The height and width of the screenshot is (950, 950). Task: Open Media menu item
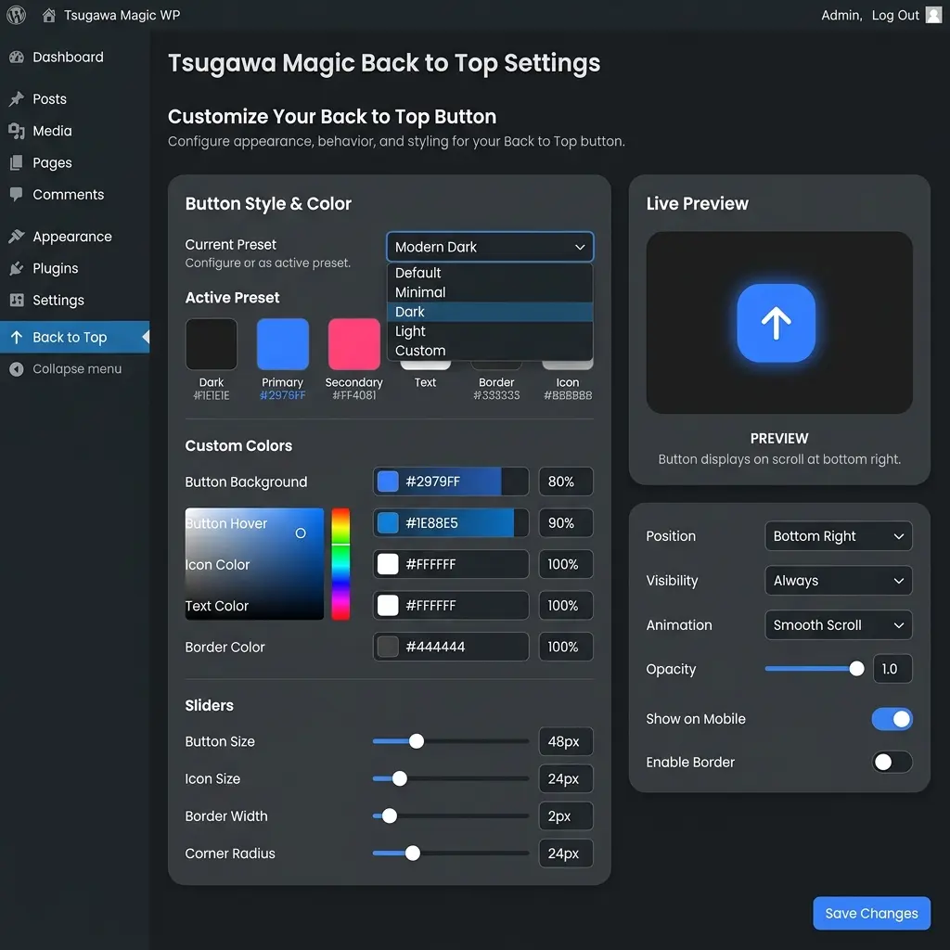[52, 131]
